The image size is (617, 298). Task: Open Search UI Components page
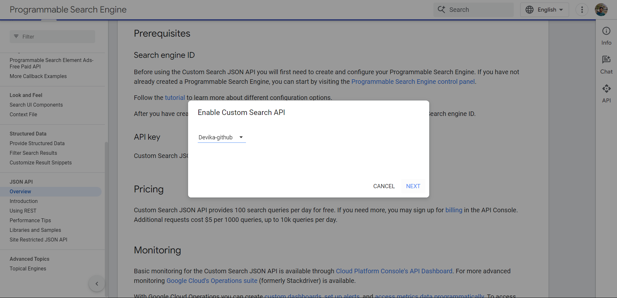coord(36,105)
